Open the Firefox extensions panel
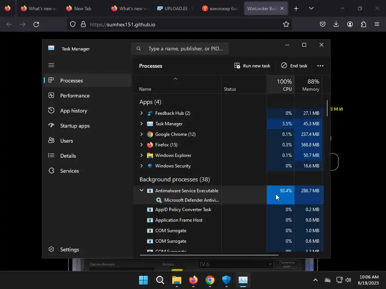The image size is (386, 289). (363, 24)
